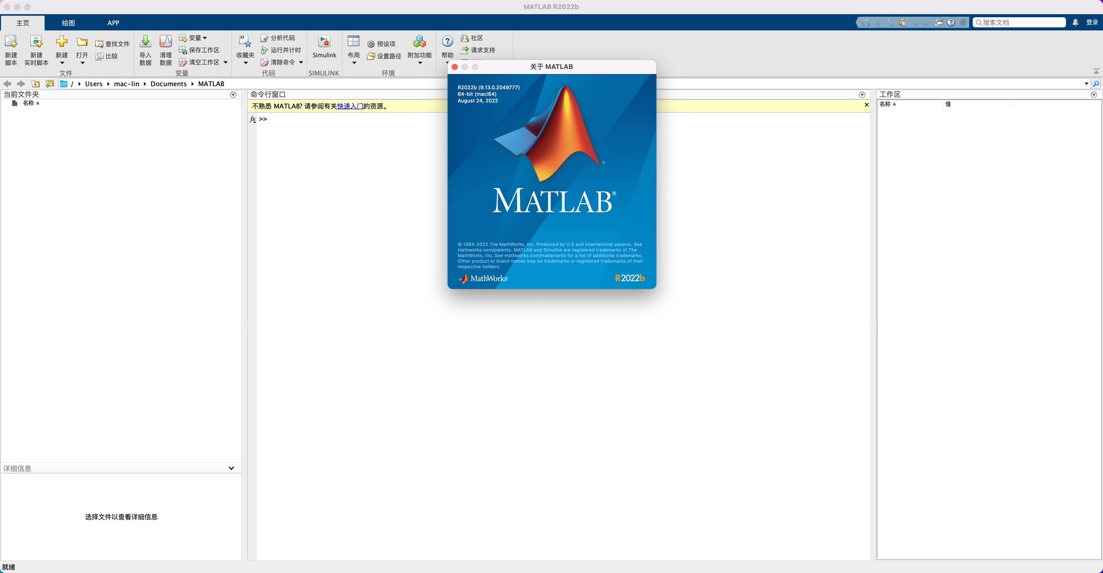Close the yellow getting started banner

coord(867,105)
